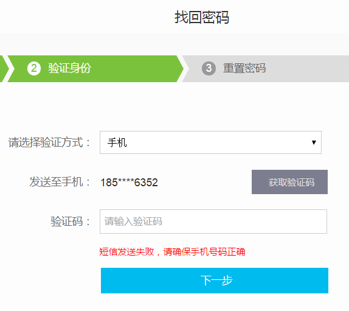Go back to the previous green step arrow
This screenshot has height=311, width=349.
[x=3, y=69]
